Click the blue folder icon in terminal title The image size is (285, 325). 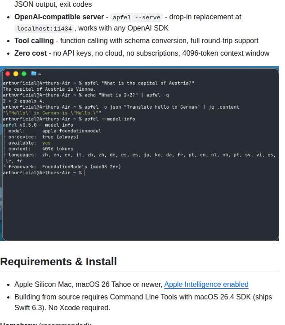point(34,73)
